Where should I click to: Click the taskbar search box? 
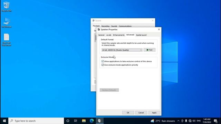coord(36,121)
